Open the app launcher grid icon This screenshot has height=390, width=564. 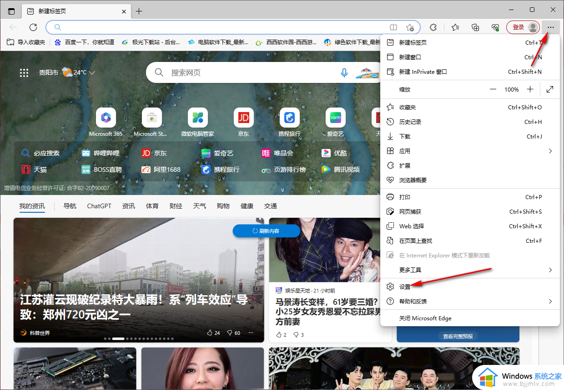pos(24,72)
